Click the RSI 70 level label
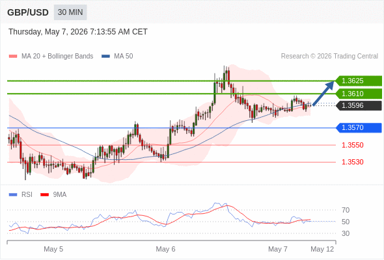 tap(346, 210)
